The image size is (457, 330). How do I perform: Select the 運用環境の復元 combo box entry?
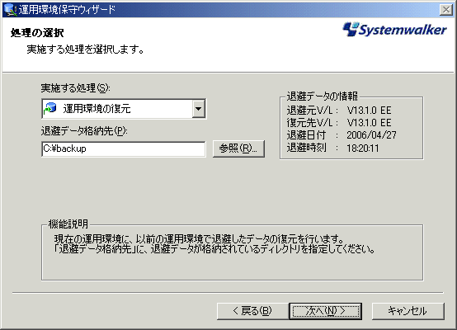pyautogui.click(x=124, y=109)
